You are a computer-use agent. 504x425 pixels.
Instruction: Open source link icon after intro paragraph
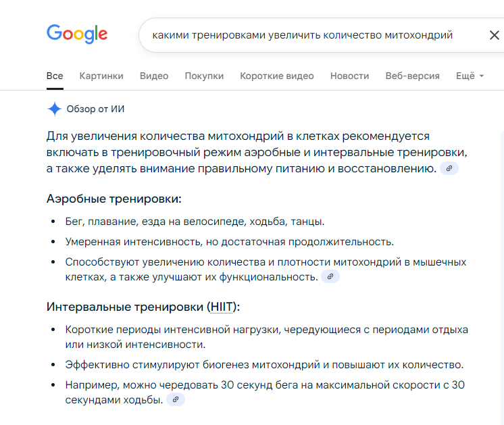click(449, 168)
